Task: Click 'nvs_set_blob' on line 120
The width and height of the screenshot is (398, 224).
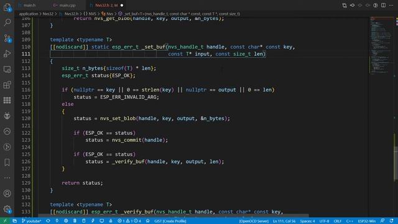Action: [x=118, y=118]
